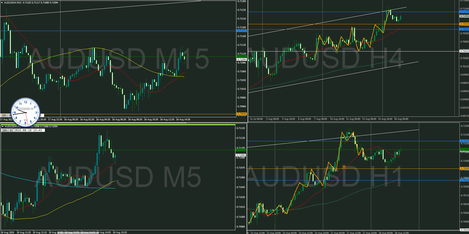The image size is (469, 234).
Task: Click the 0.71075 price scale value on M5 chart
Action: click(x=241, y=168)
